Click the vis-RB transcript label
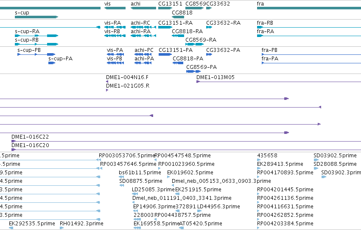This screenshot has height=230, width=361. pyautogui.click(x=112, y=31)
